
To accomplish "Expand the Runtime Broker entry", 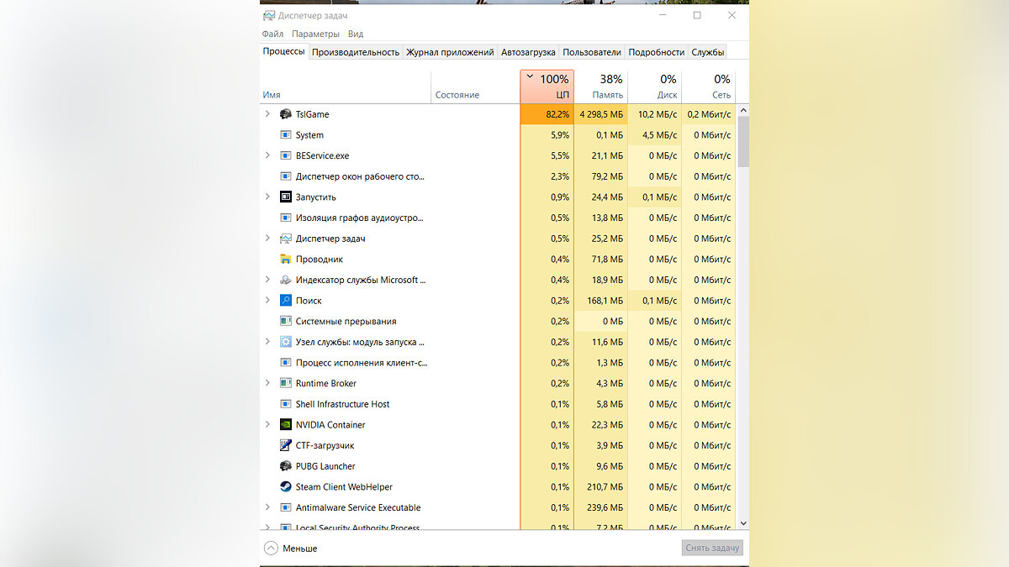I will point(267,383).
